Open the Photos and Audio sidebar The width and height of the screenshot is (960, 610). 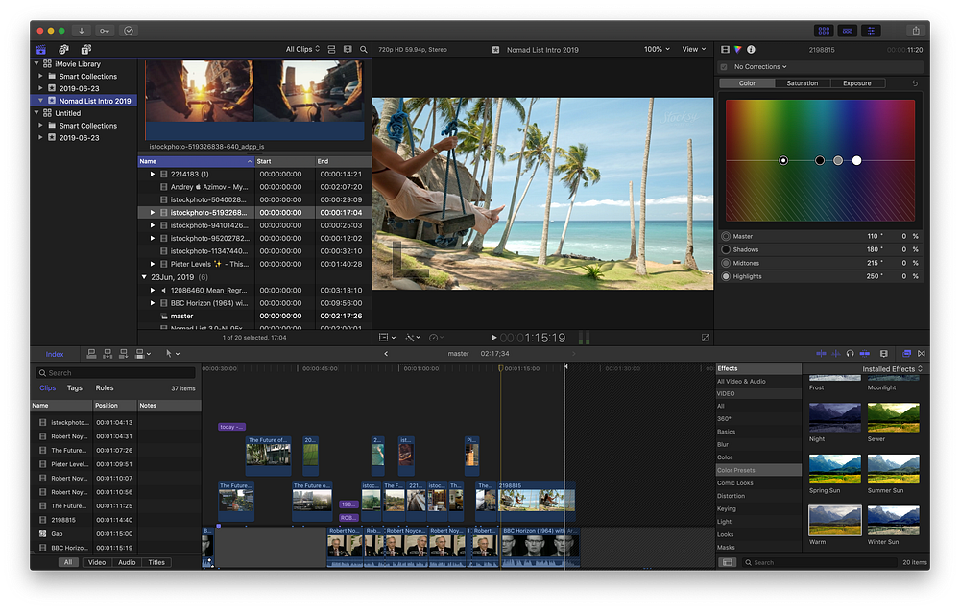pyautogui.click(x=63, y=49)
